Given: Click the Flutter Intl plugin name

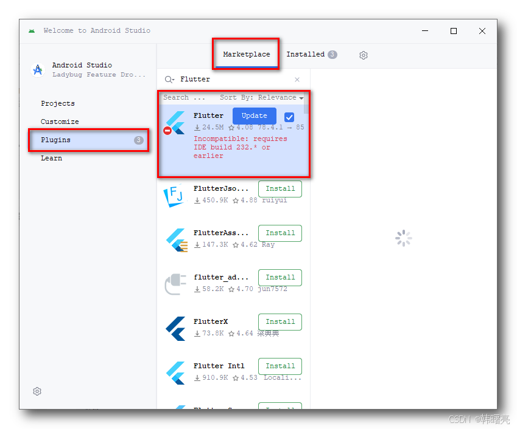Looking at the screenshot, I should pyautogui.click(x=219, y=366).
